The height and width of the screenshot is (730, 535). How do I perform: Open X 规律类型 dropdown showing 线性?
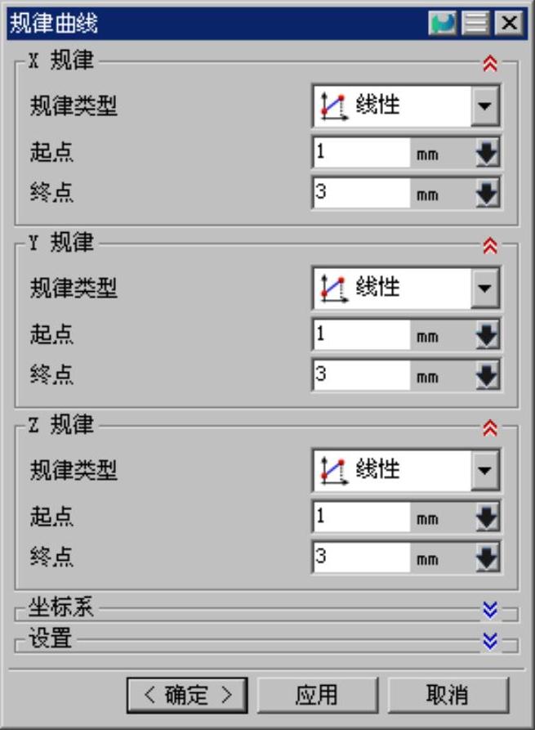tap(406, 105)
